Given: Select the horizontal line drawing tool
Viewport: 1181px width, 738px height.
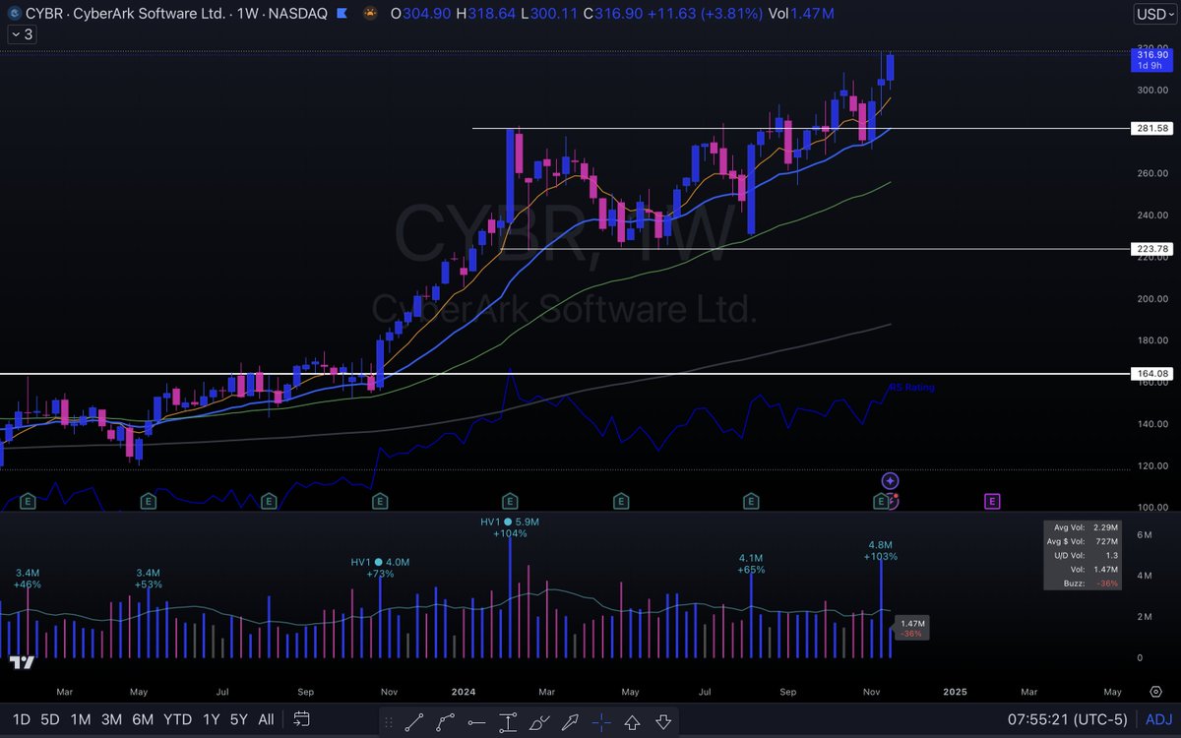Looking at the screenshot, I should click(477, 721).
